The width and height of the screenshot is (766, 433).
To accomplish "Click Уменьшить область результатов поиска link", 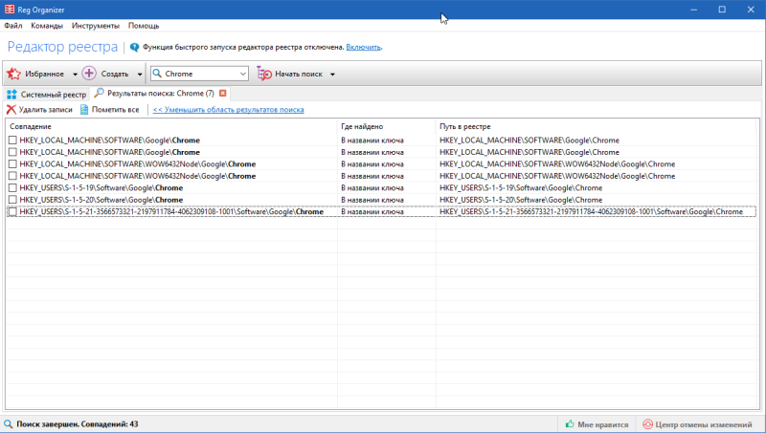I will (x=228, y=110).
